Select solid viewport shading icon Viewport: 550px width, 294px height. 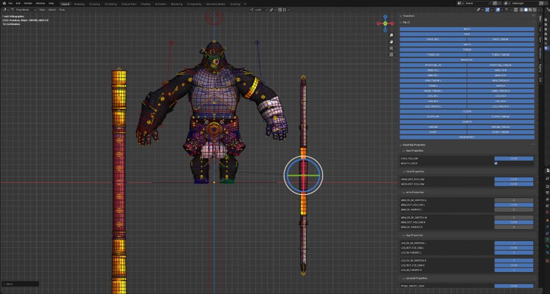(526, 9)
